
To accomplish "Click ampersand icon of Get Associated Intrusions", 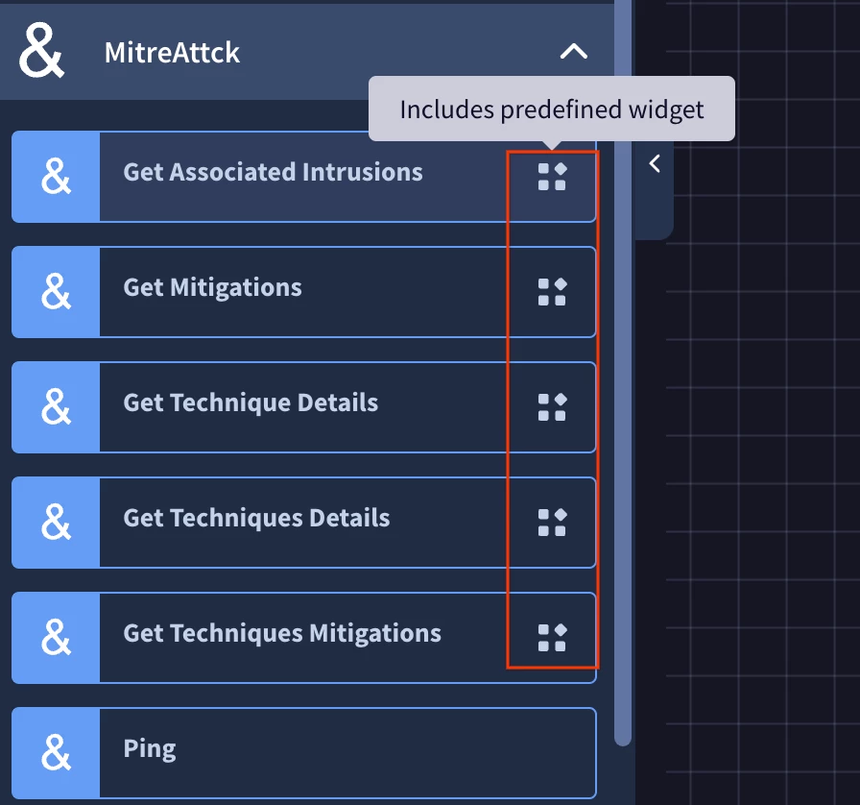I will (x=56, y=177).
